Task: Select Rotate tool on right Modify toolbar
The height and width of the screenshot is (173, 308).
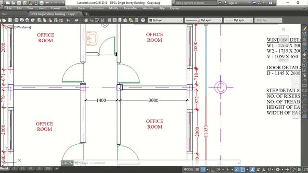Action: 304,60
